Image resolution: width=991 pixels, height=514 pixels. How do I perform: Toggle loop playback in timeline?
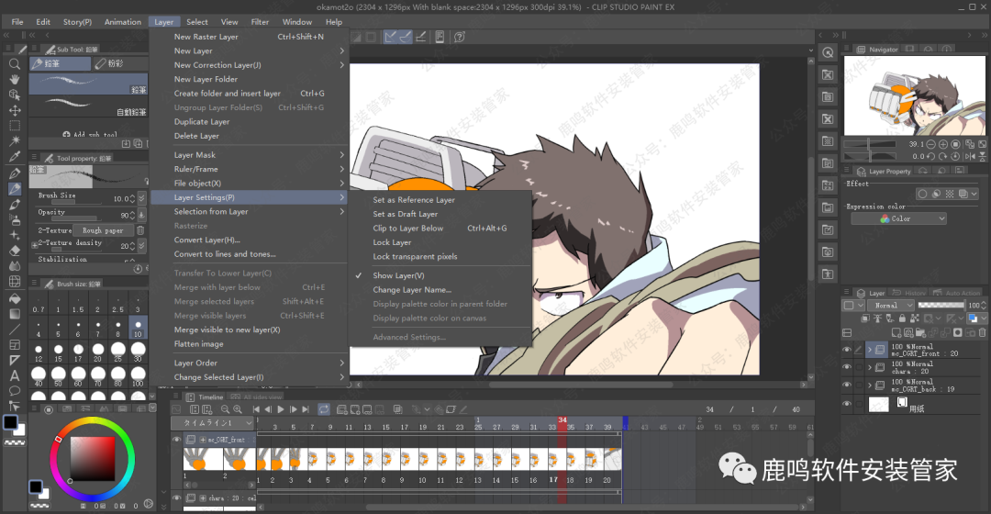click(x=324, y=409)
